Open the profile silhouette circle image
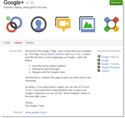This screenshot has height=118, width=125. [38, 24]
